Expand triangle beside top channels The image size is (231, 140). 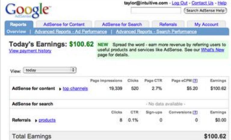(60, 89)
